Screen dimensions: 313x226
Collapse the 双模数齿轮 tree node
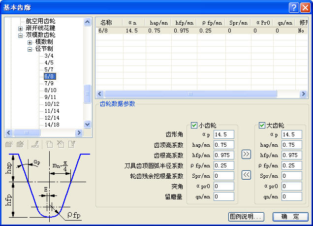point(20,35)
